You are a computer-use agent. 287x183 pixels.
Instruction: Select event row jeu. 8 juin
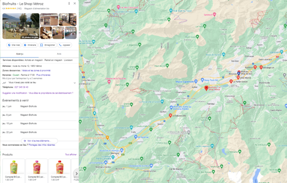point(39,115)
